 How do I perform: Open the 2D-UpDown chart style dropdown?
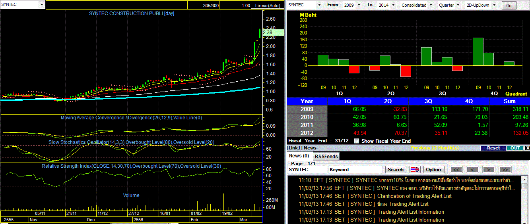(495, 5)
